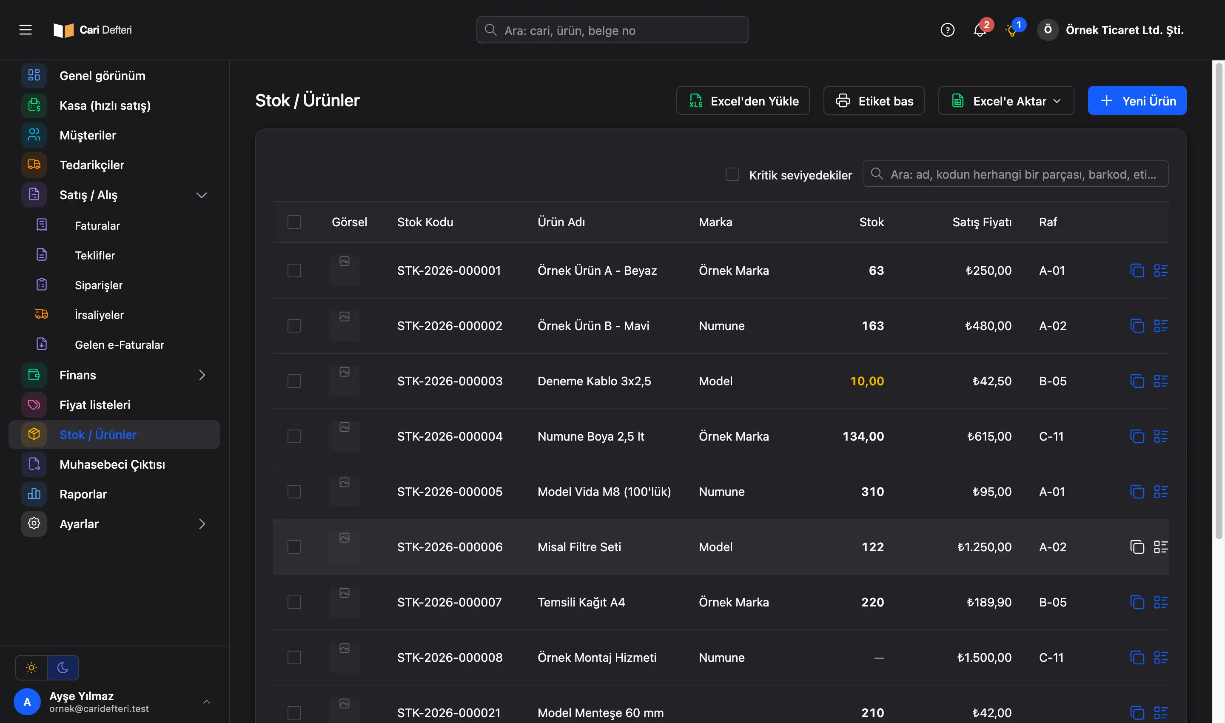This screenshot has height=723, width=1225.
Task: Expand the Ayarlar menu
Action: click(x=202, y=524)
